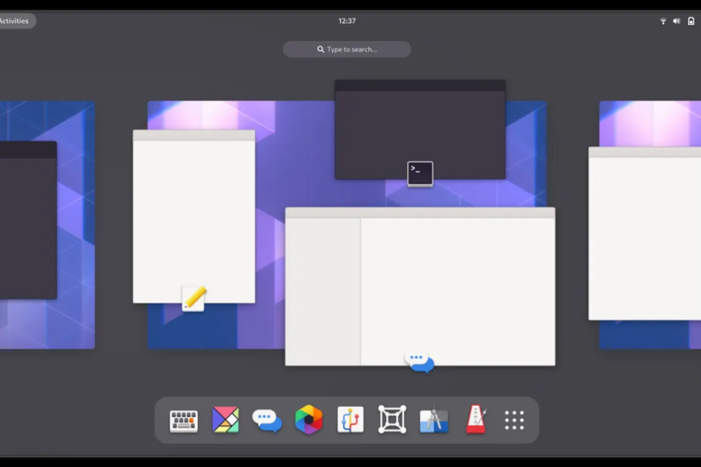Screen dimensions: 701x467
Task: Show all applications grid
Action: (514, 420)
